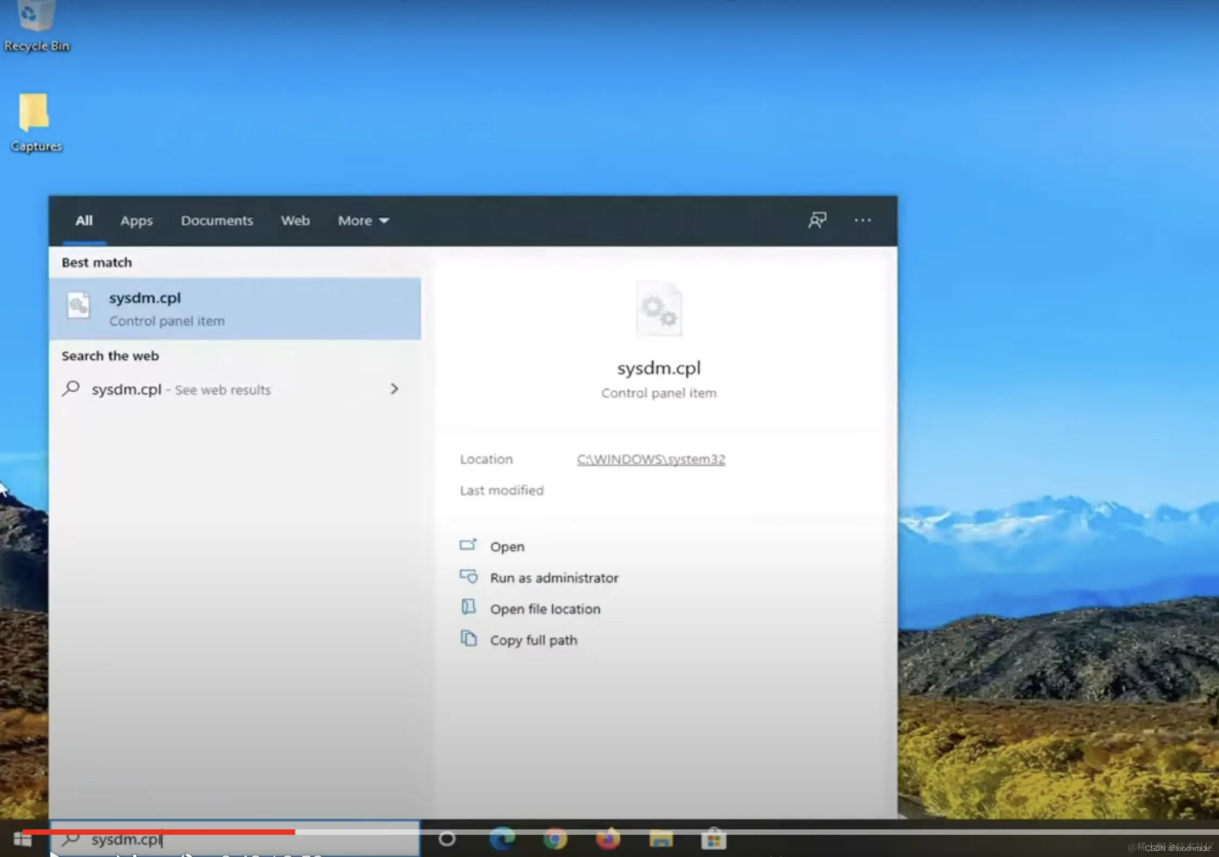Expand sysdm.cpl web results arrow
This screenshot has height=857, width=1219.
coord(394,389)
